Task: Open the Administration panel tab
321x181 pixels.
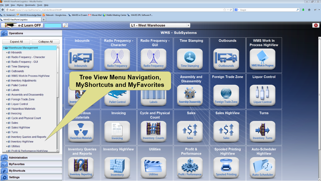Action: [x=31, y=158]
